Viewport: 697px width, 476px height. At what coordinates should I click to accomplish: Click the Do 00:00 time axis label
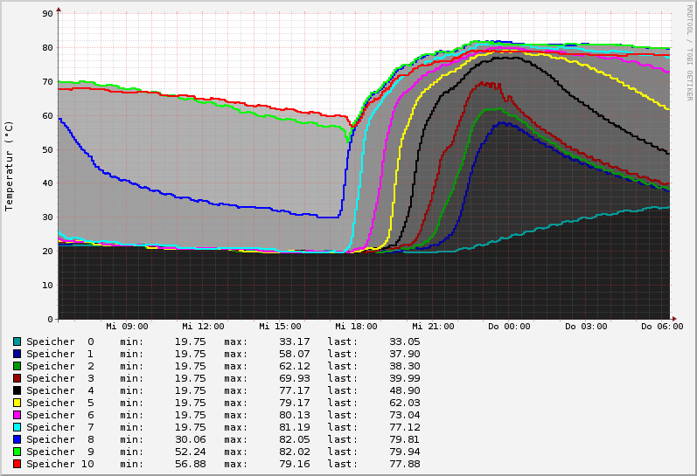[509, 327]
